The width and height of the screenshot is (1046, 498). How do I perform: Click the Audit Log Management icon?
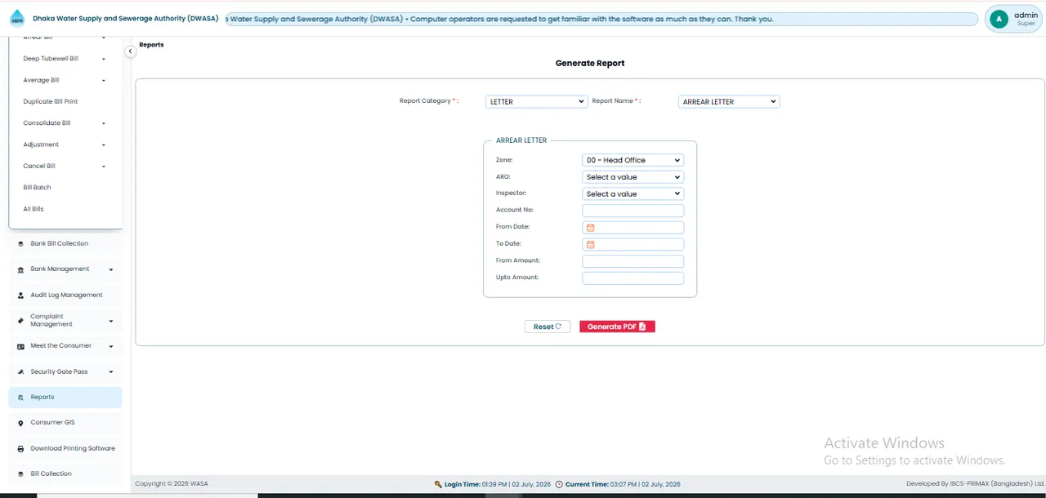click(20, 295)
